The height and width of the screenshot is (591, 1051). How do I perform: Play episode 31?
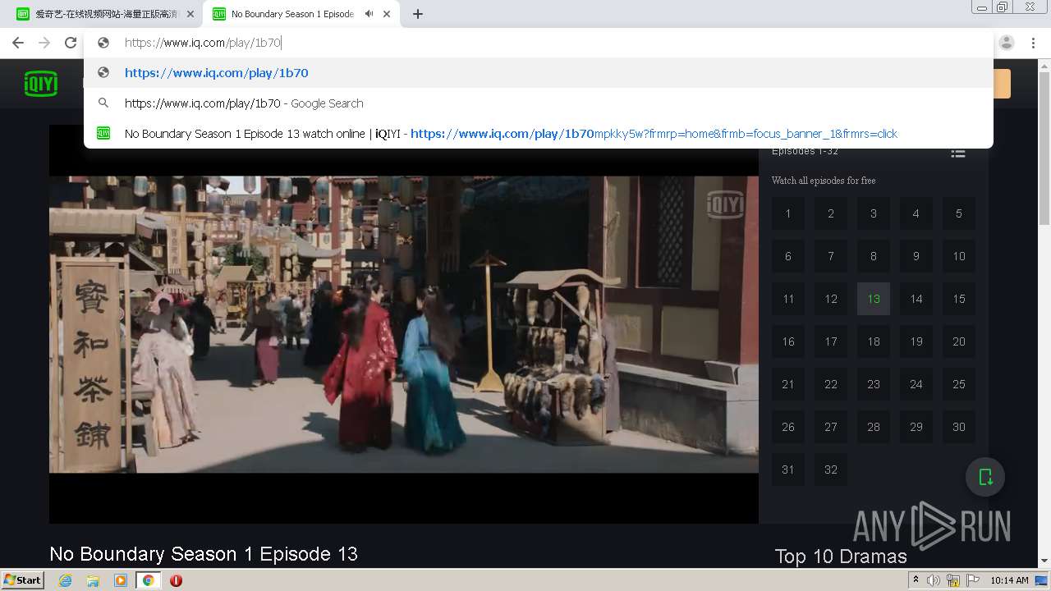click(788, 470)
